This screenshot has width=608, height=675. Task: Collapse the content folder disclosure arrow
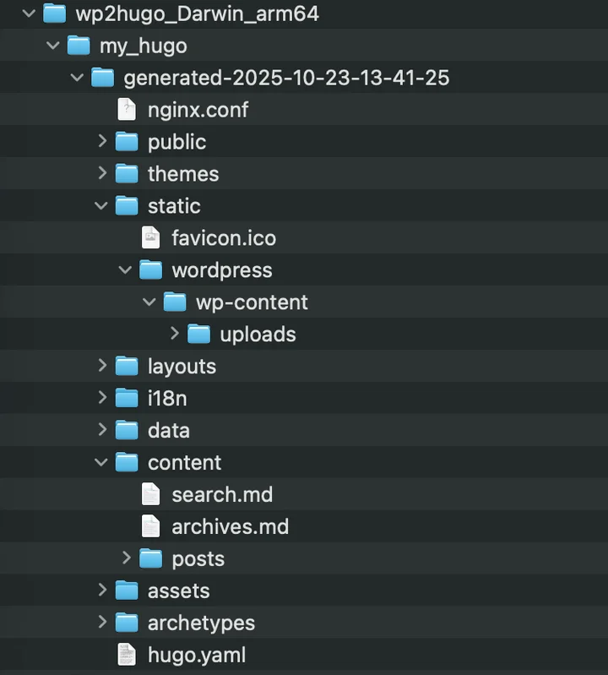tap(102, 462)
